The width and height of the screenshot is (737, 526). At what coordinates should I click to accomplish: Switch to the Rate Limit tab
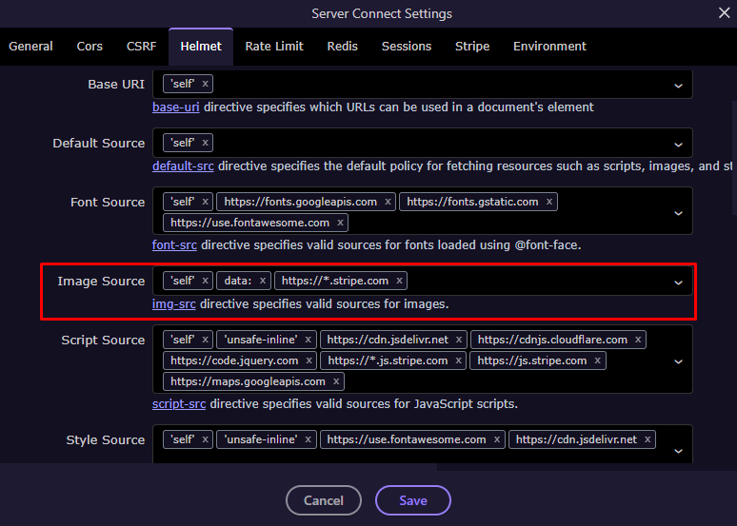point(272,46)
